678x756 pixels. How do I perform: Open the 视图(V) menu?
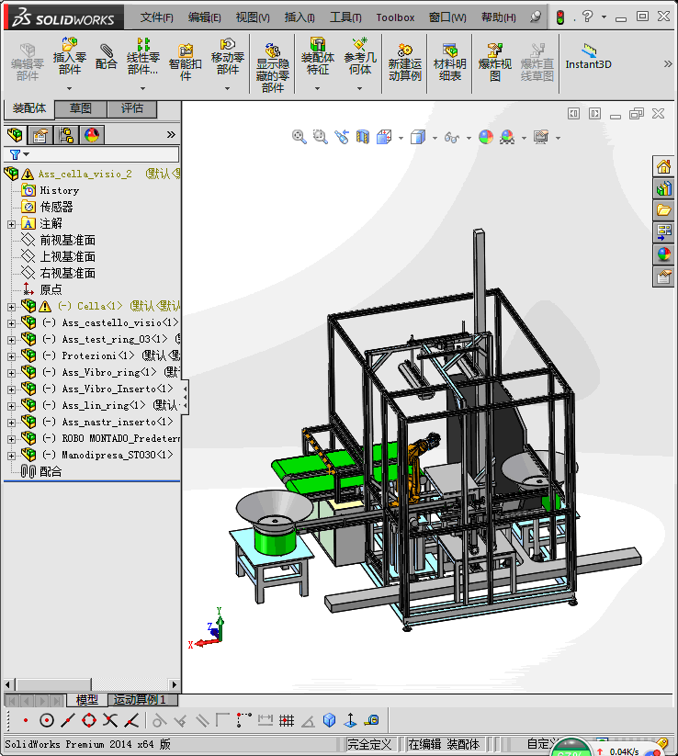pyautogui.click(x=253, y=17)
